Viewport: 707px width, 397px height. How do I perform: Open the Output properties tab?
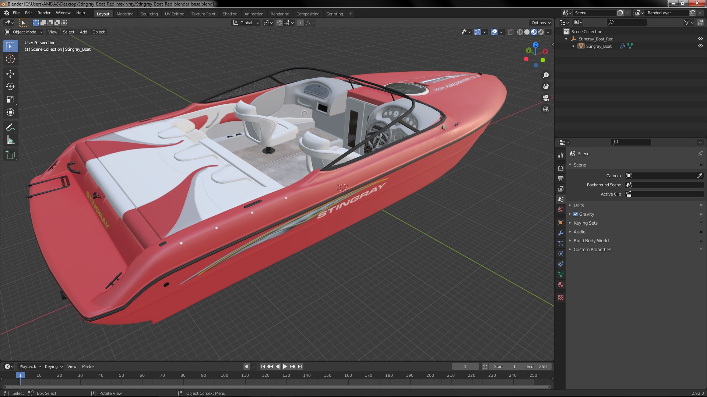[x=561, y=178]
